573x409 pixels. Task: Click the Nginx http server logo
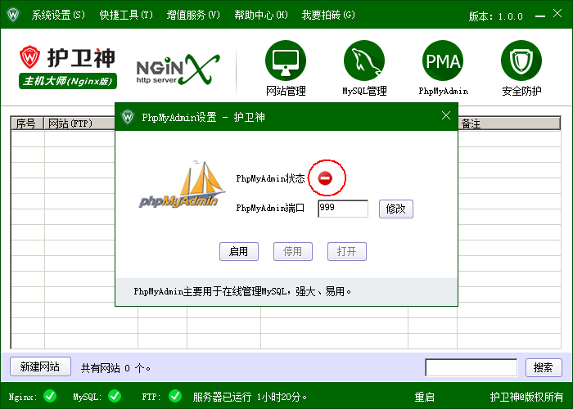pyautogui.click(x=178, y=70)
